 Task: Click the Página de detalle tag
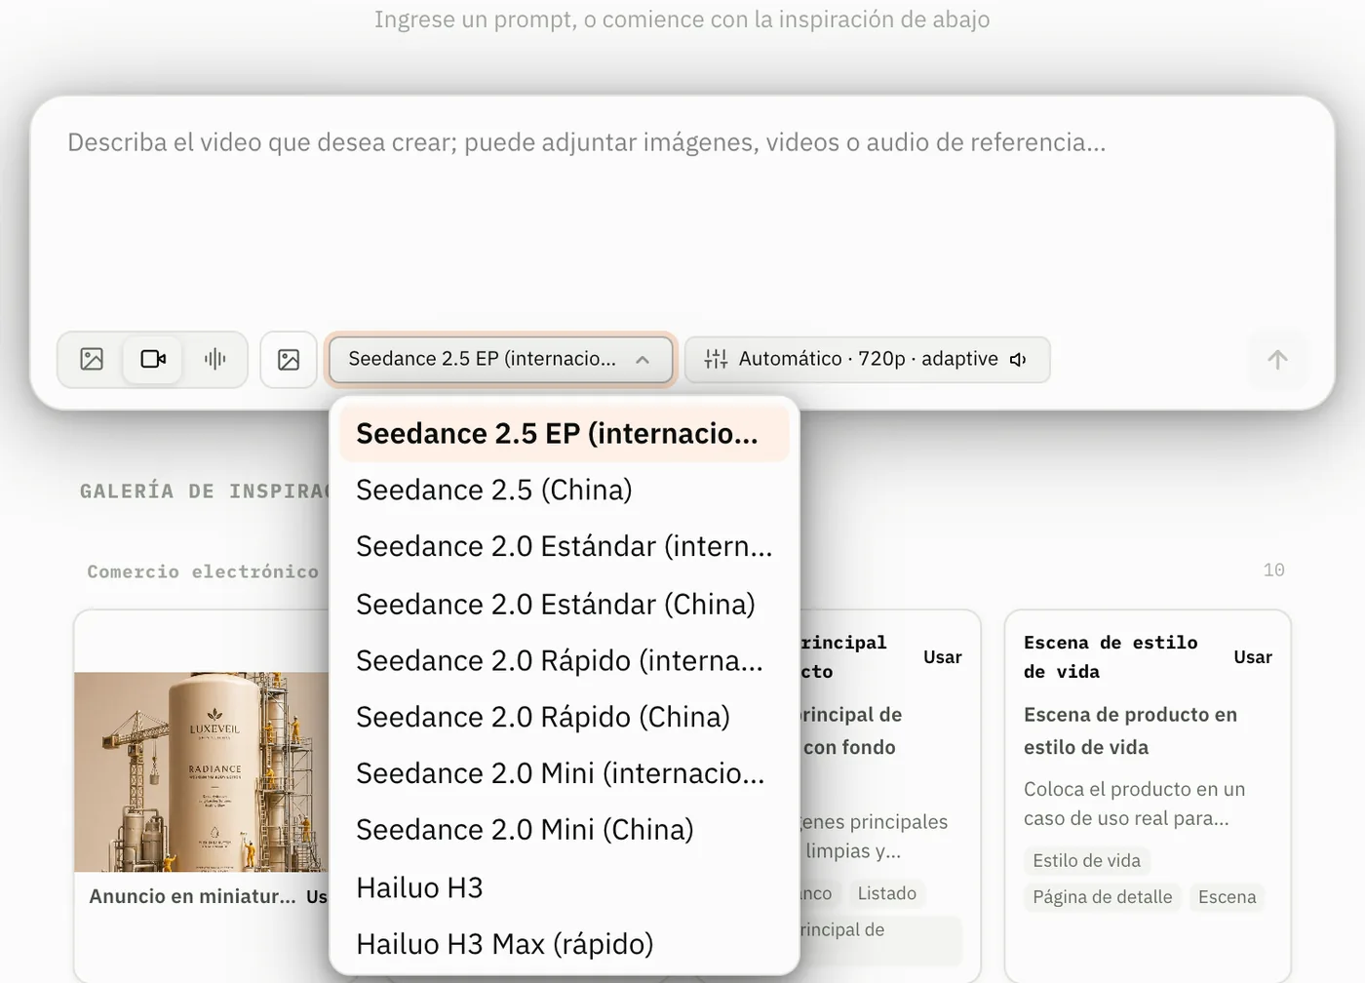pyautogui.click(x=1103, y=897)
